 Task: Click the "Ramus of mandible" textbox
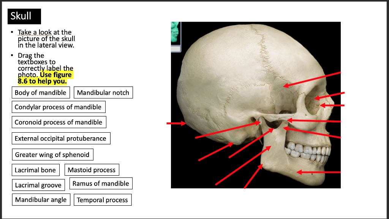coord(101,183)
